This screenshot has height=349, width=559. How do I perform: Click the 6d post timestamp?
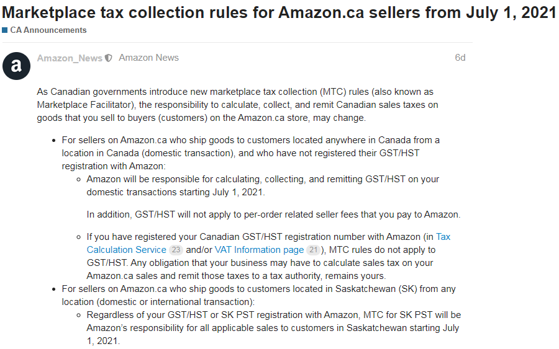click(460, 58)
